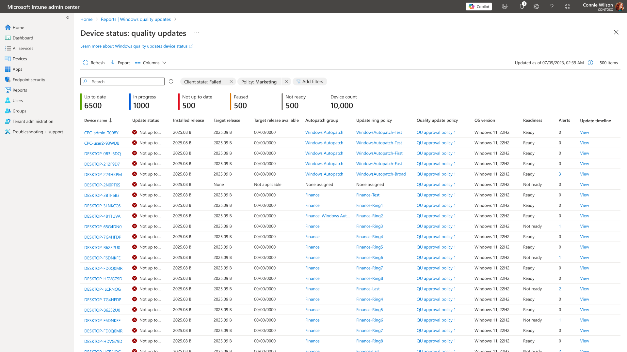The image size is (627, 352).
Task: Click the Installed release column header
Action: tap(188, 121)
